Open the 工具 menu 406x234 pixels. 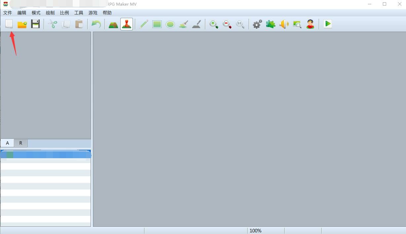click(79, 13)
